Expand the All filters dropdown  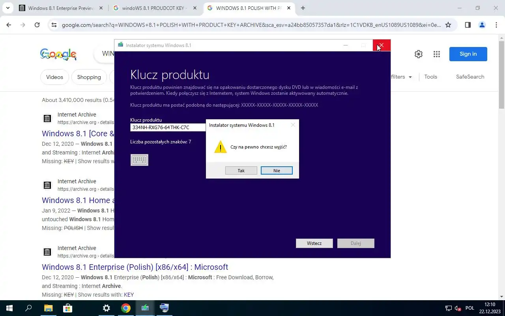401,77
